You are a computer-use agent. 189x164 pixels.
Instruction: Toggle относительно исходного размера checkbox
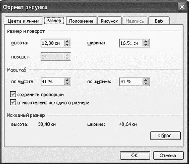13,102
